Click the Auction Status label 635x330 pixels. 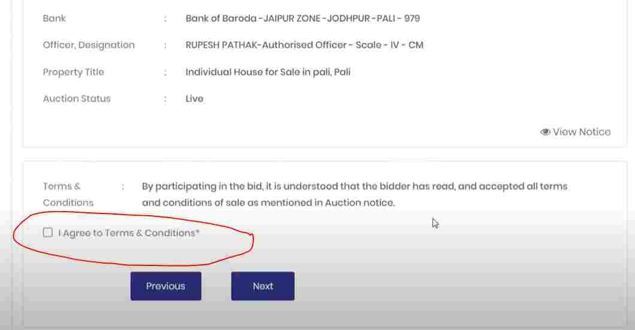point(77,99)
